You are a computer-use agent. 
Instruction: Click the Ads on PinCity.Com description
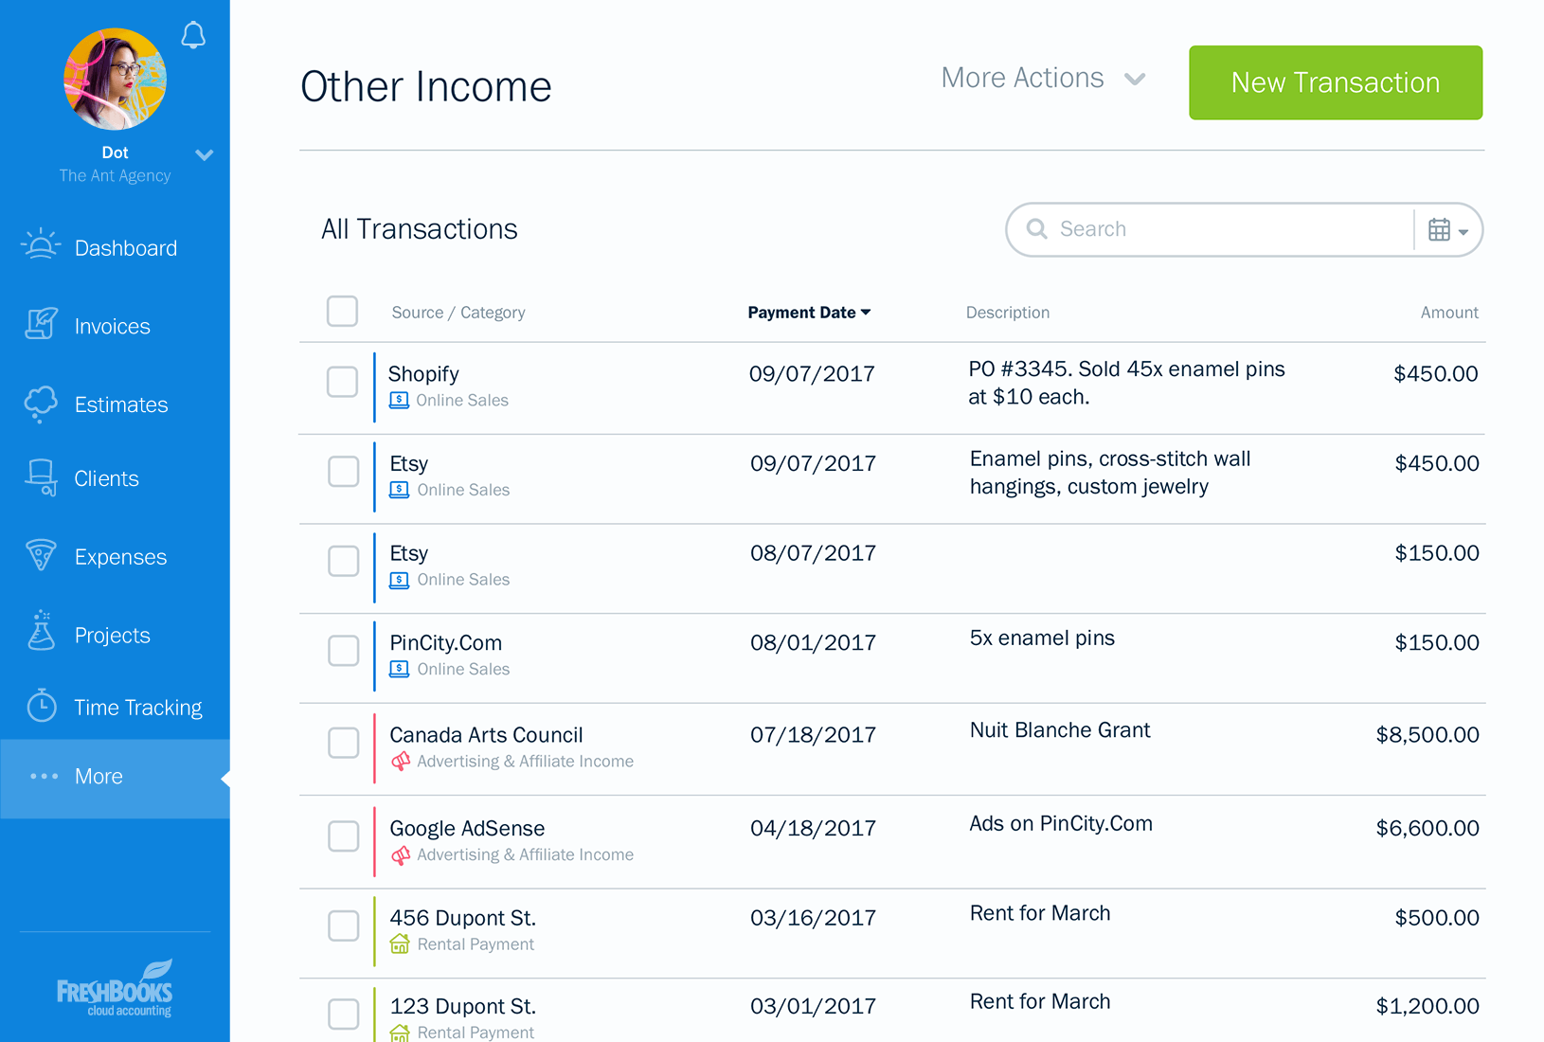tap(1061, 824)
